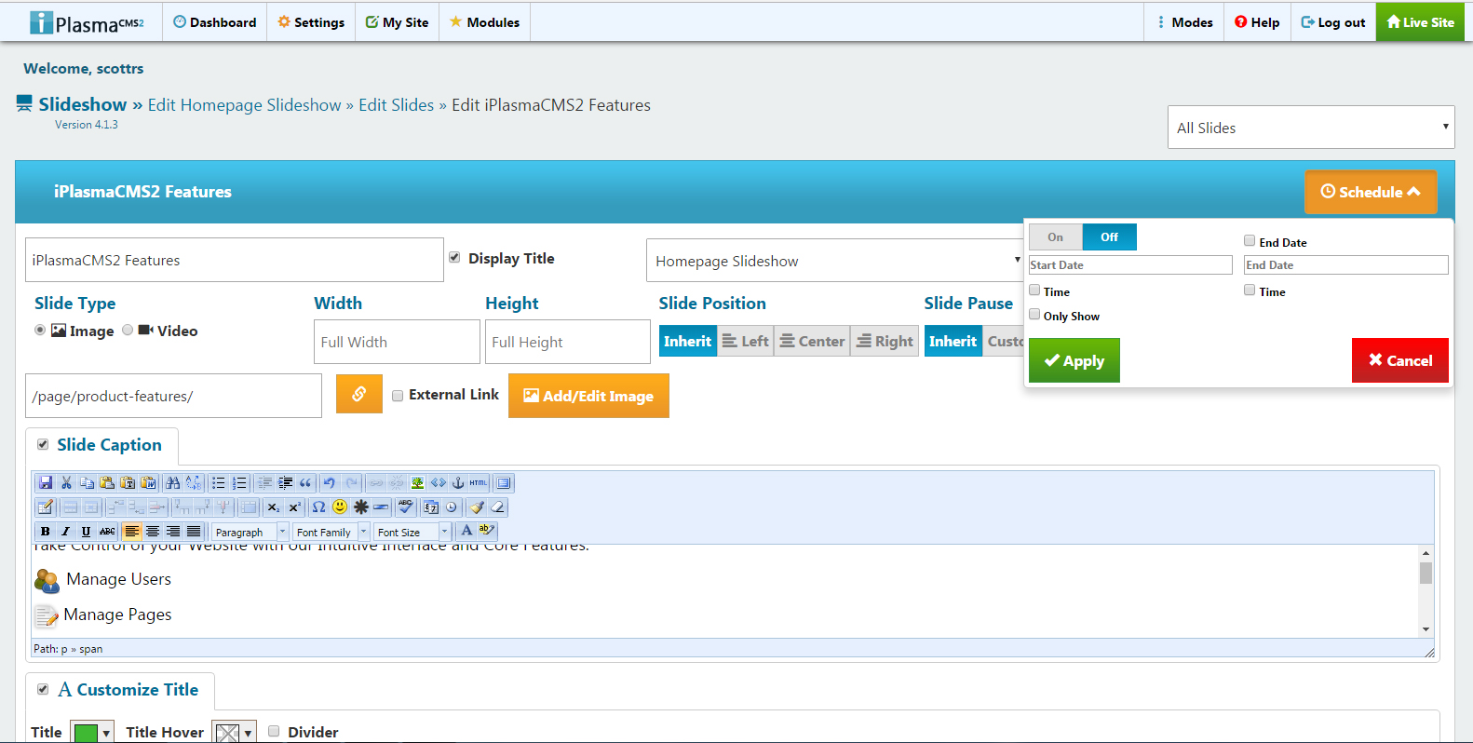Open the My Site menu

point(397,22)
